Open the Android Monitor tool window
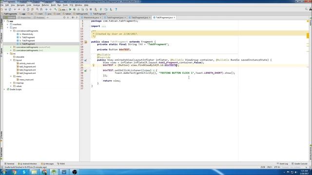 (x=27, y=164)
